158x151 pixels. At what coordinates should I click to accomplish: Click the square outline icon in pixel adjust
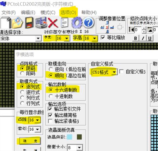120,27
